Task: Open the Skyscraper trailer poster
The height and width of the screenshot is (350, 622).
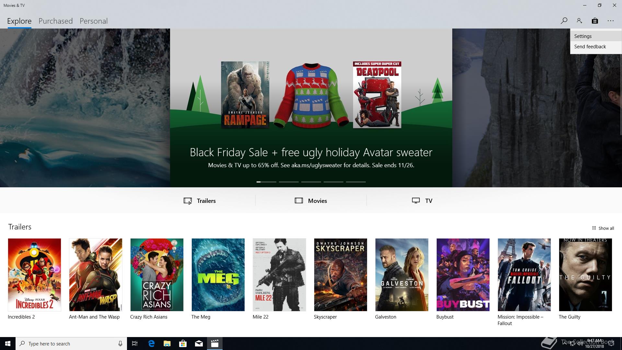Action: (340, 275)
